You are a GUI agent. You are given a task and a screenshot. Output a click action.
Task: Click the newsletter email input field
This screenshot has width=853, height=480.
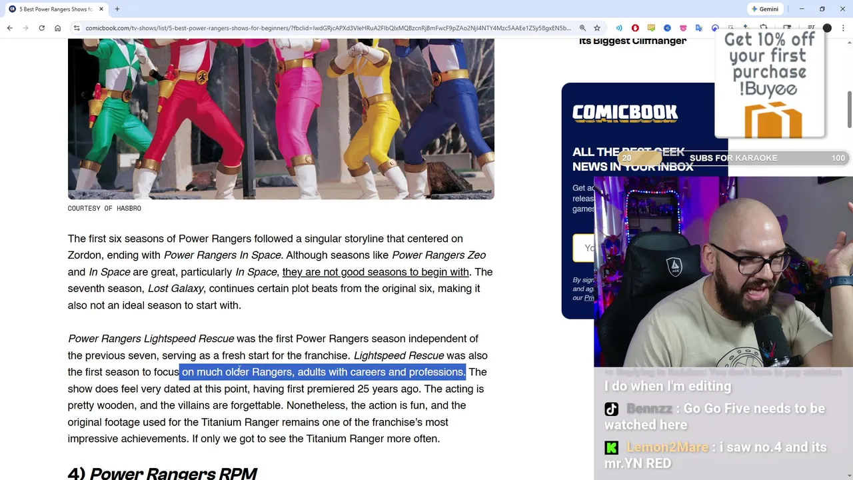pyautogui.click(x=584, y=248)
